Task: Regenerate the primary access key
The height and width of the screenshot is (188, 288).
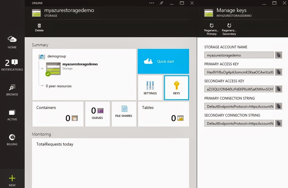Action: [212, 29]
